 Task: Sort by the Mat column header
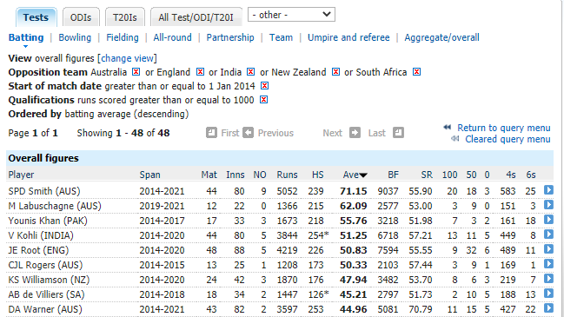[x=209, y=175]
